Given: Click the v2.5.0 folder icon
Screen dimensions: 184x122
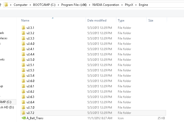Looking at the screenshot, I should (x=23, y=59).
